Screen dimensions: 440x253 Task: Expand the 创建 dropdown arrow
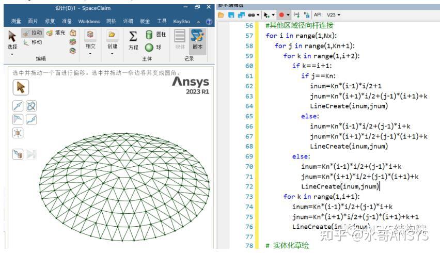(112, 54)
